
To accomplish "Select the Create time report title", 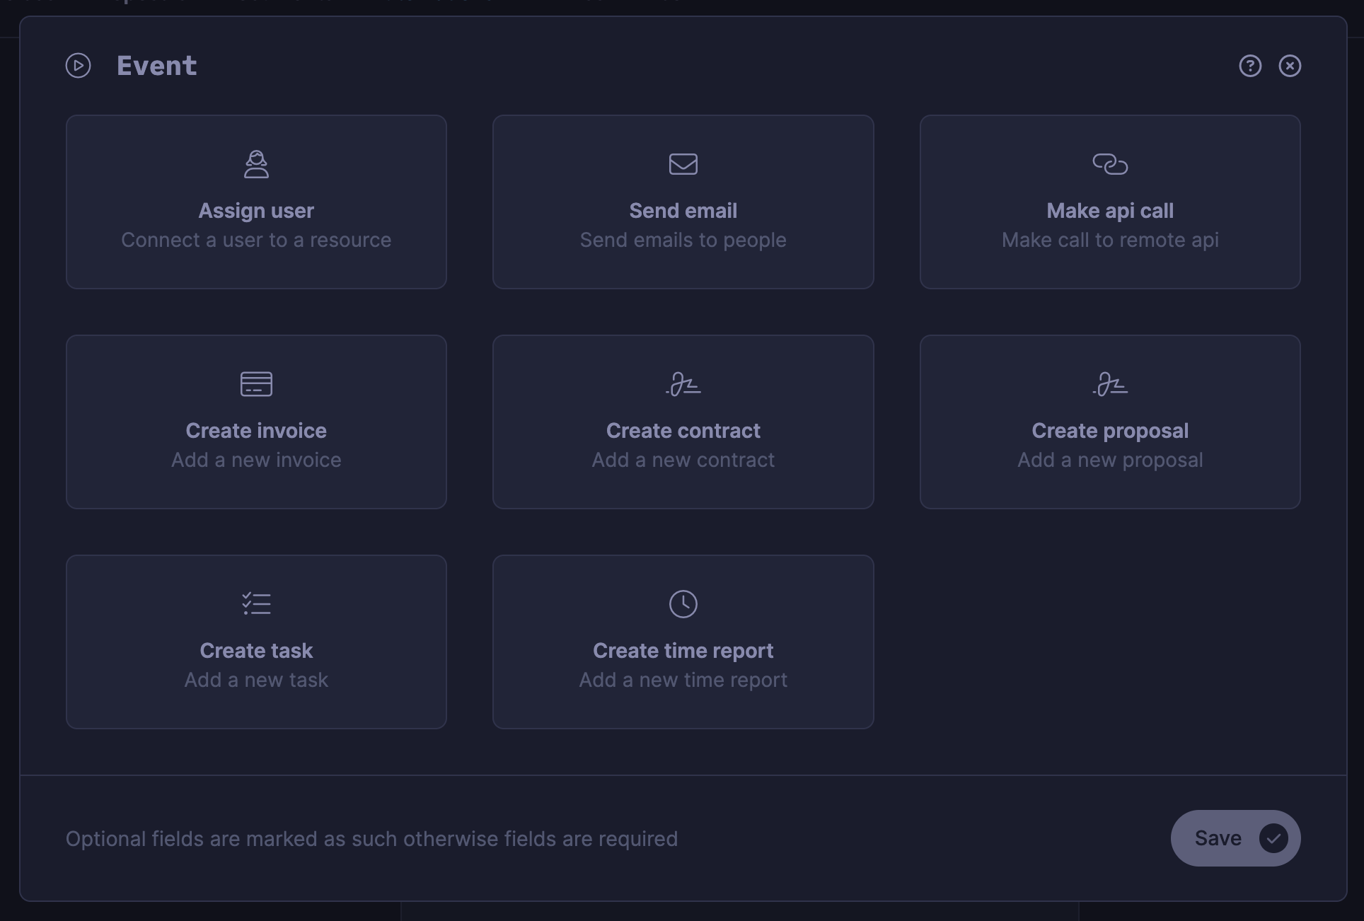I will 683,651.
